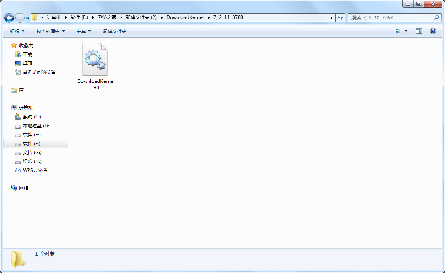Expand the change-view dropdown arrow
The width and height of the screenshot is (445, 273).
click(405, 31)
